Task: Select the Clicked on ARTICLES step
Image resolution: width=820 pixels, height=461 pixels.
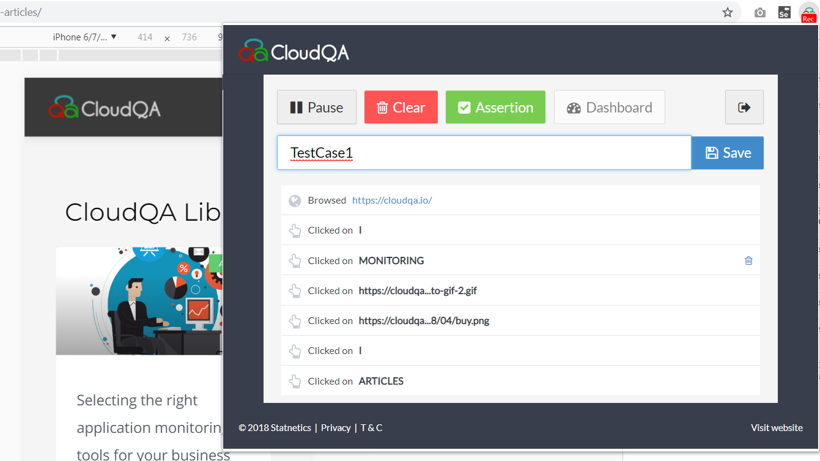Action: point(520,381)
